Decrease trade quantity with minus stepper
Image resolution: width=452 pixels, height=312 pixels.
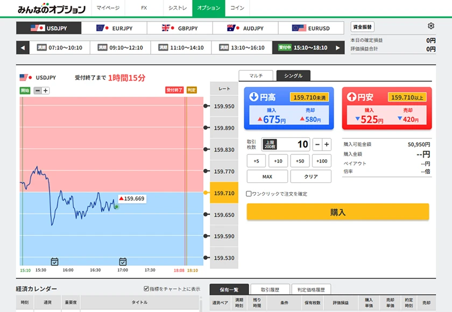tap(317, 144)
